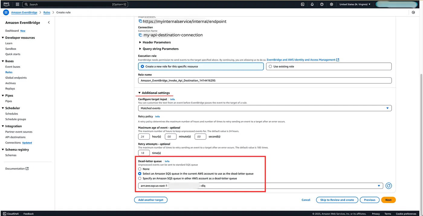
Task: Select Create a new role for this resource
Action: coord(201,66)
